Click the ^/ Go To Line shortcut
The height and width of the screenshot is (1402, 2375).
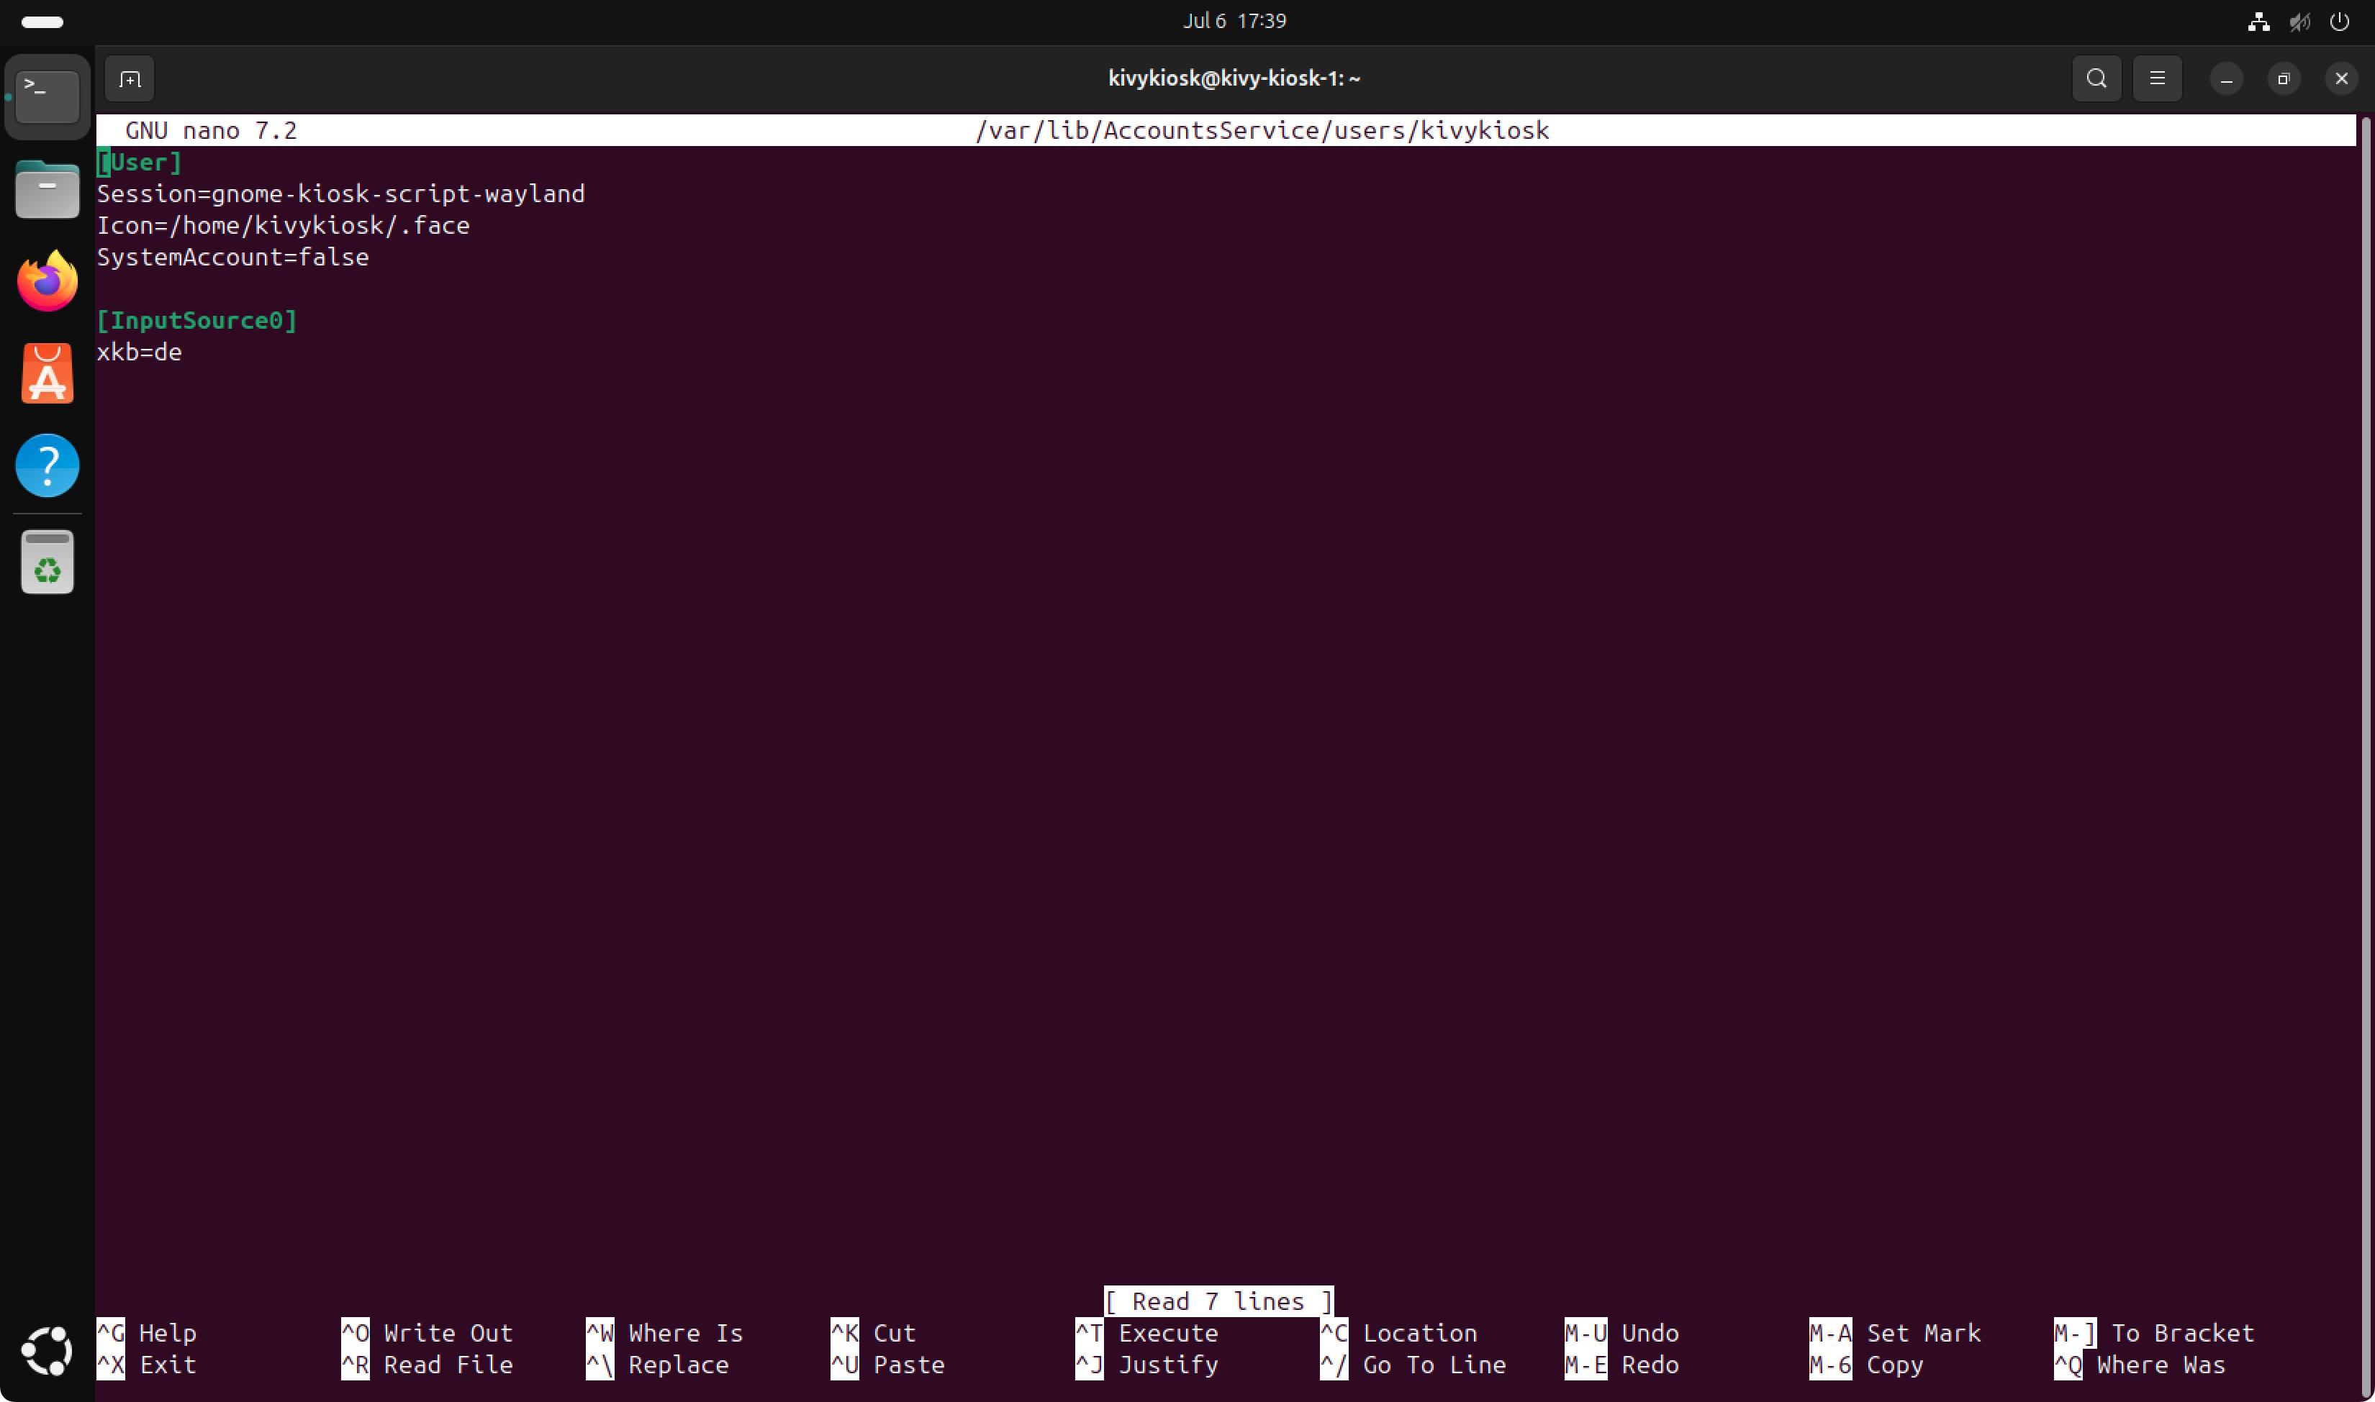(1413, 1365)
